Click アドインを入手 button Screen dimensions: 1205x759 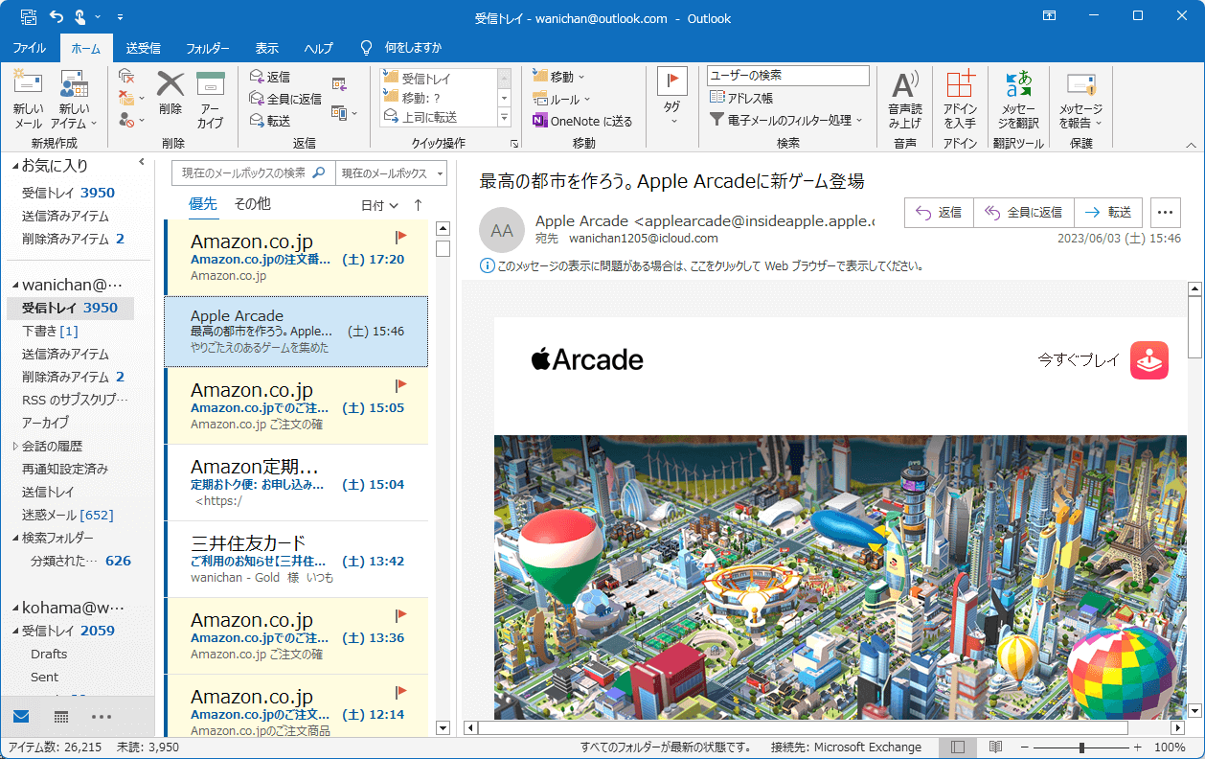click(960, 100)
